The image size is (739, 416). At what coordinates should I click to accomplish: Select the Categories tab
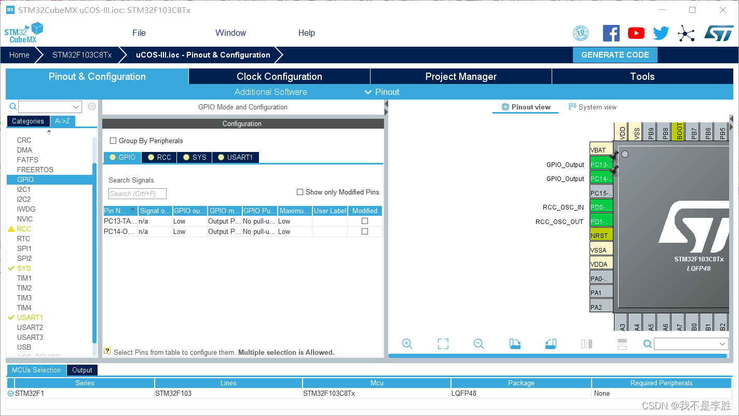(x=28, y=121)
